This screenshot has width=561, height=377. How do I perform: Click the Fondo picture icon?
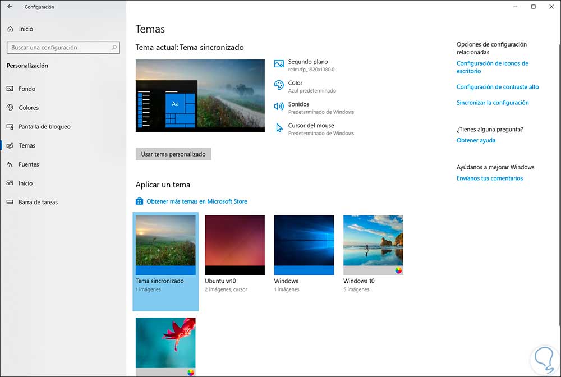[x=10, y=89]
